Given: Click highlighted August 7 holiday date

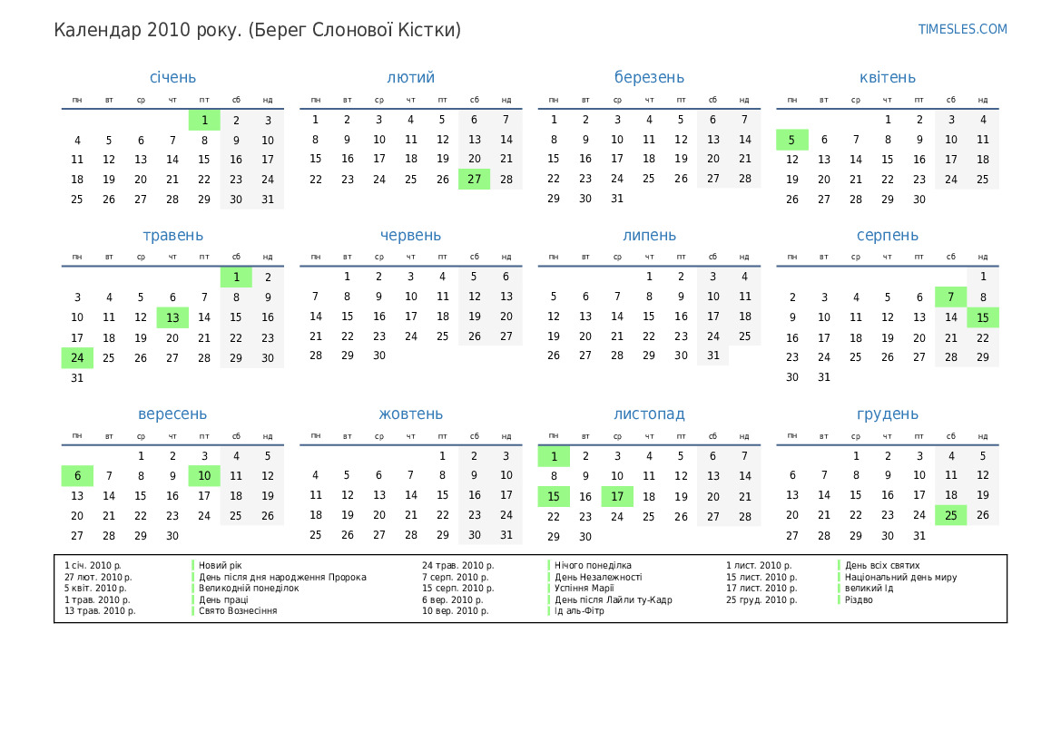Looking at the screenshot, I should pyautogui.click(x=950, y=297).
